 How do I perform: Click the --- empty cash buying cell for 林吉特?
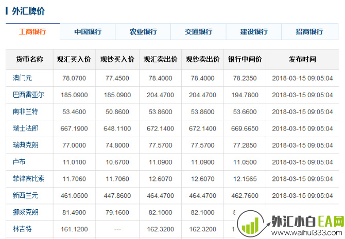click(117, 230)
